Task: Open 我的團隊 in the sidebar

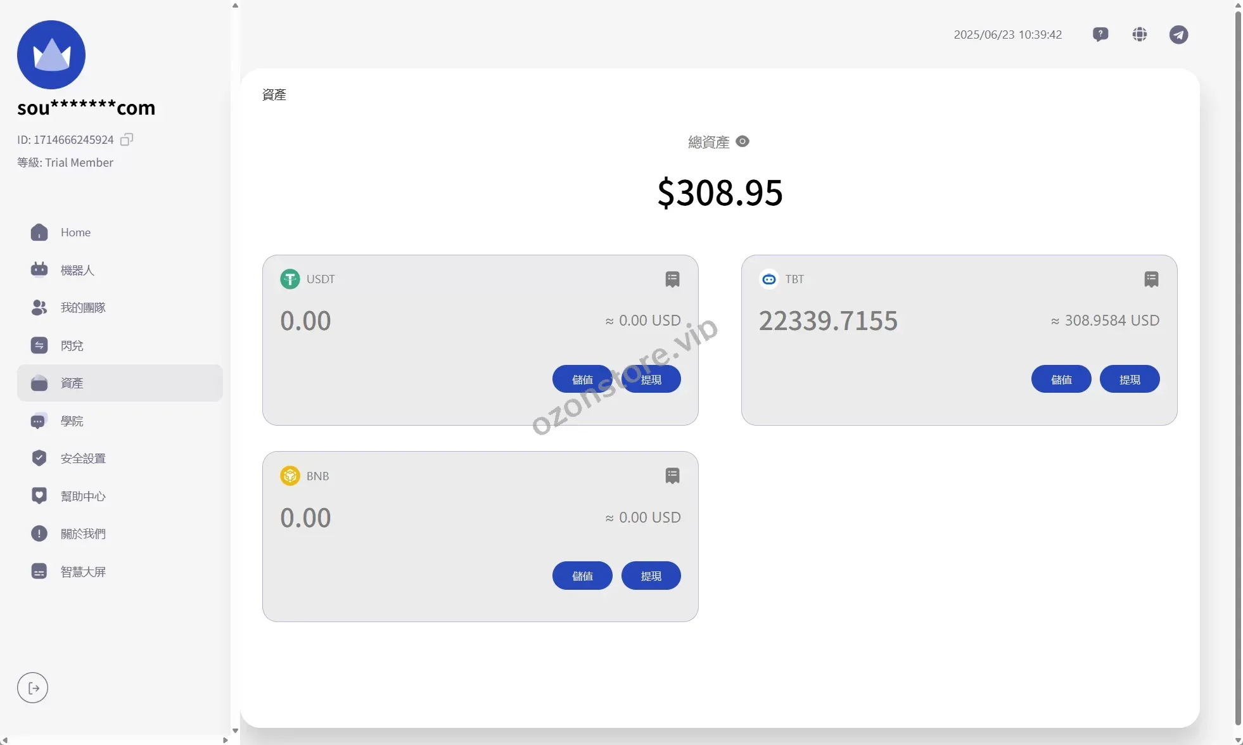Action: pyautogui.click(x=83, y=308)
